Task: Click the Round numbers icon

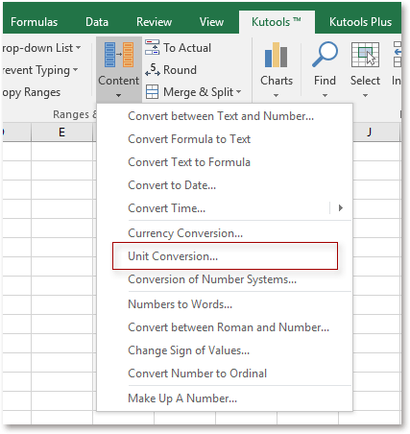Action: 153,69
